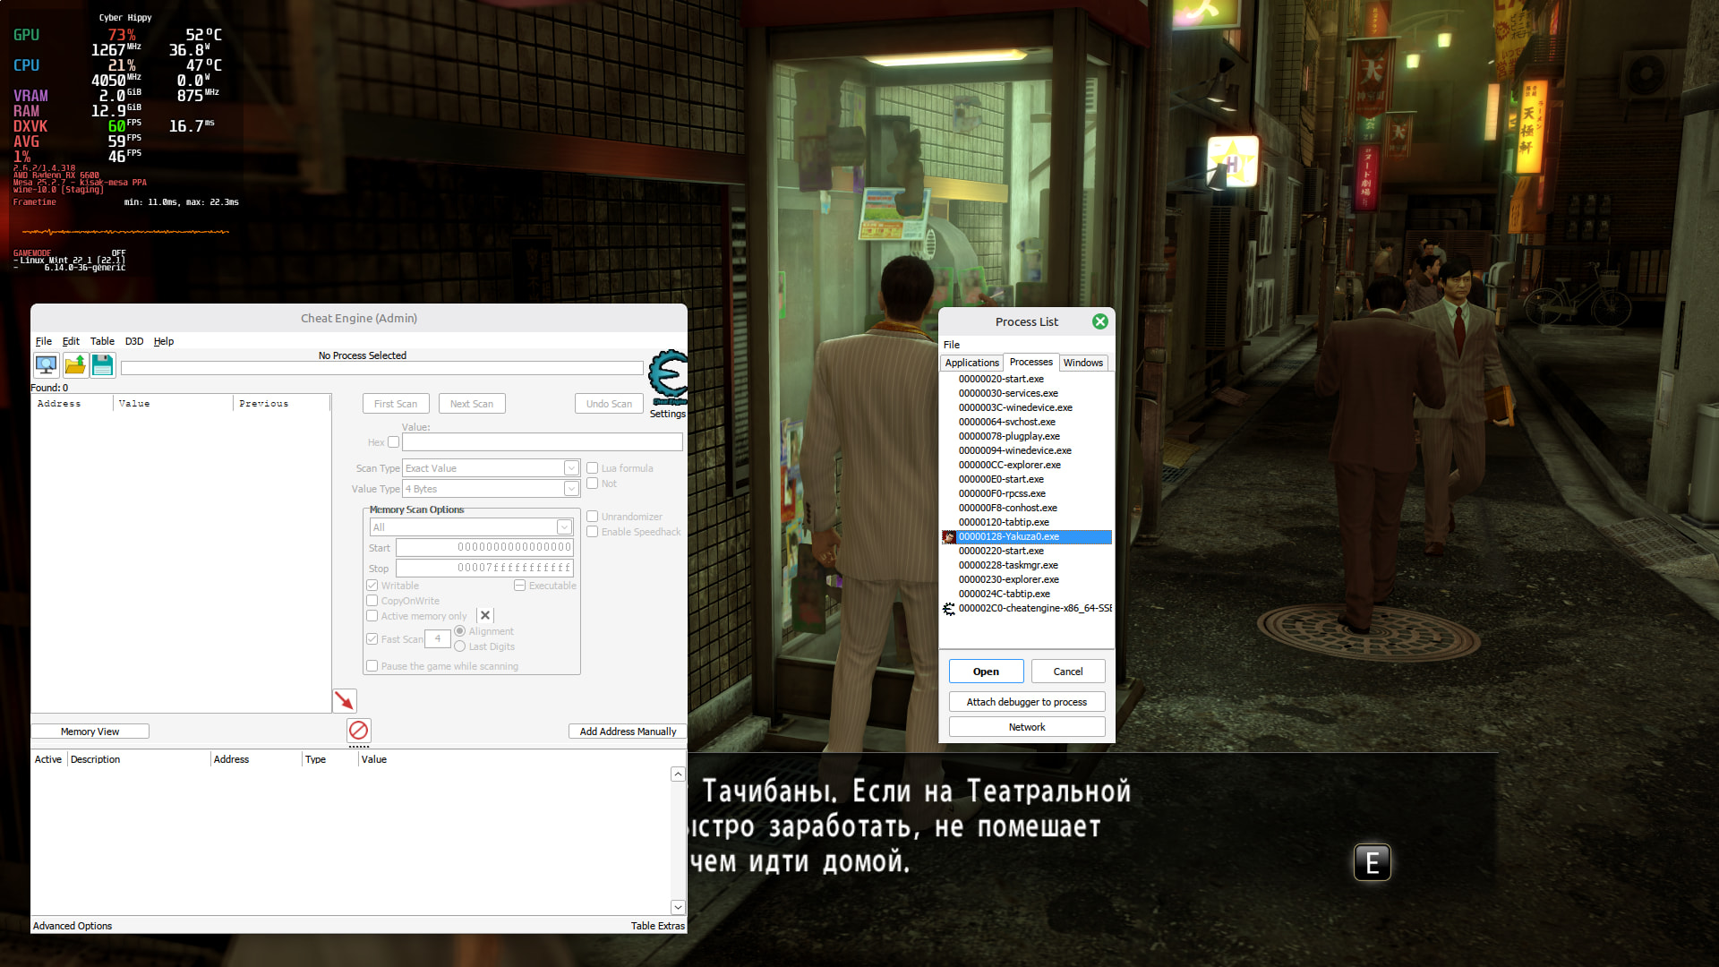1719x967 pixels.
Task: Click the open folder load table icon
Action: click(x=75, y=365)
